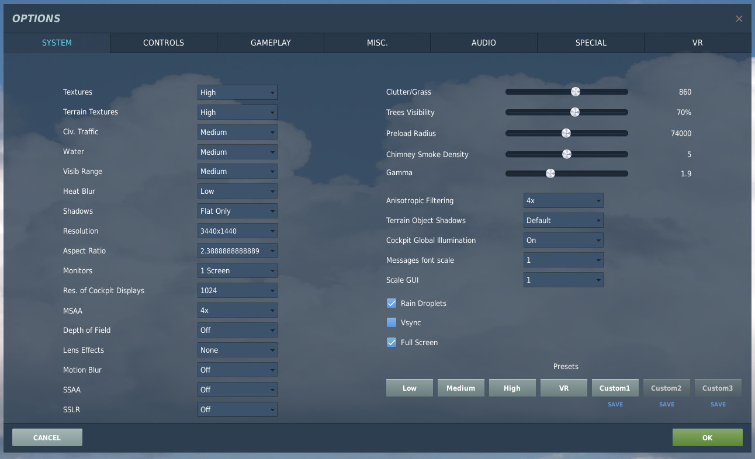This screenshot has width=755, height=459.
Task: Select the VR preset button
Action: click(563, 388)
